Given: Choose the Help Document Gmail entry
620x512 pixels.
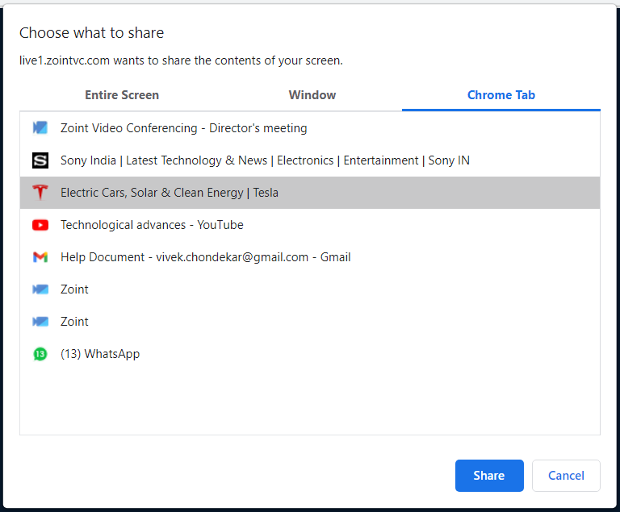Looking at the screenshot, I should coord(205,257).
